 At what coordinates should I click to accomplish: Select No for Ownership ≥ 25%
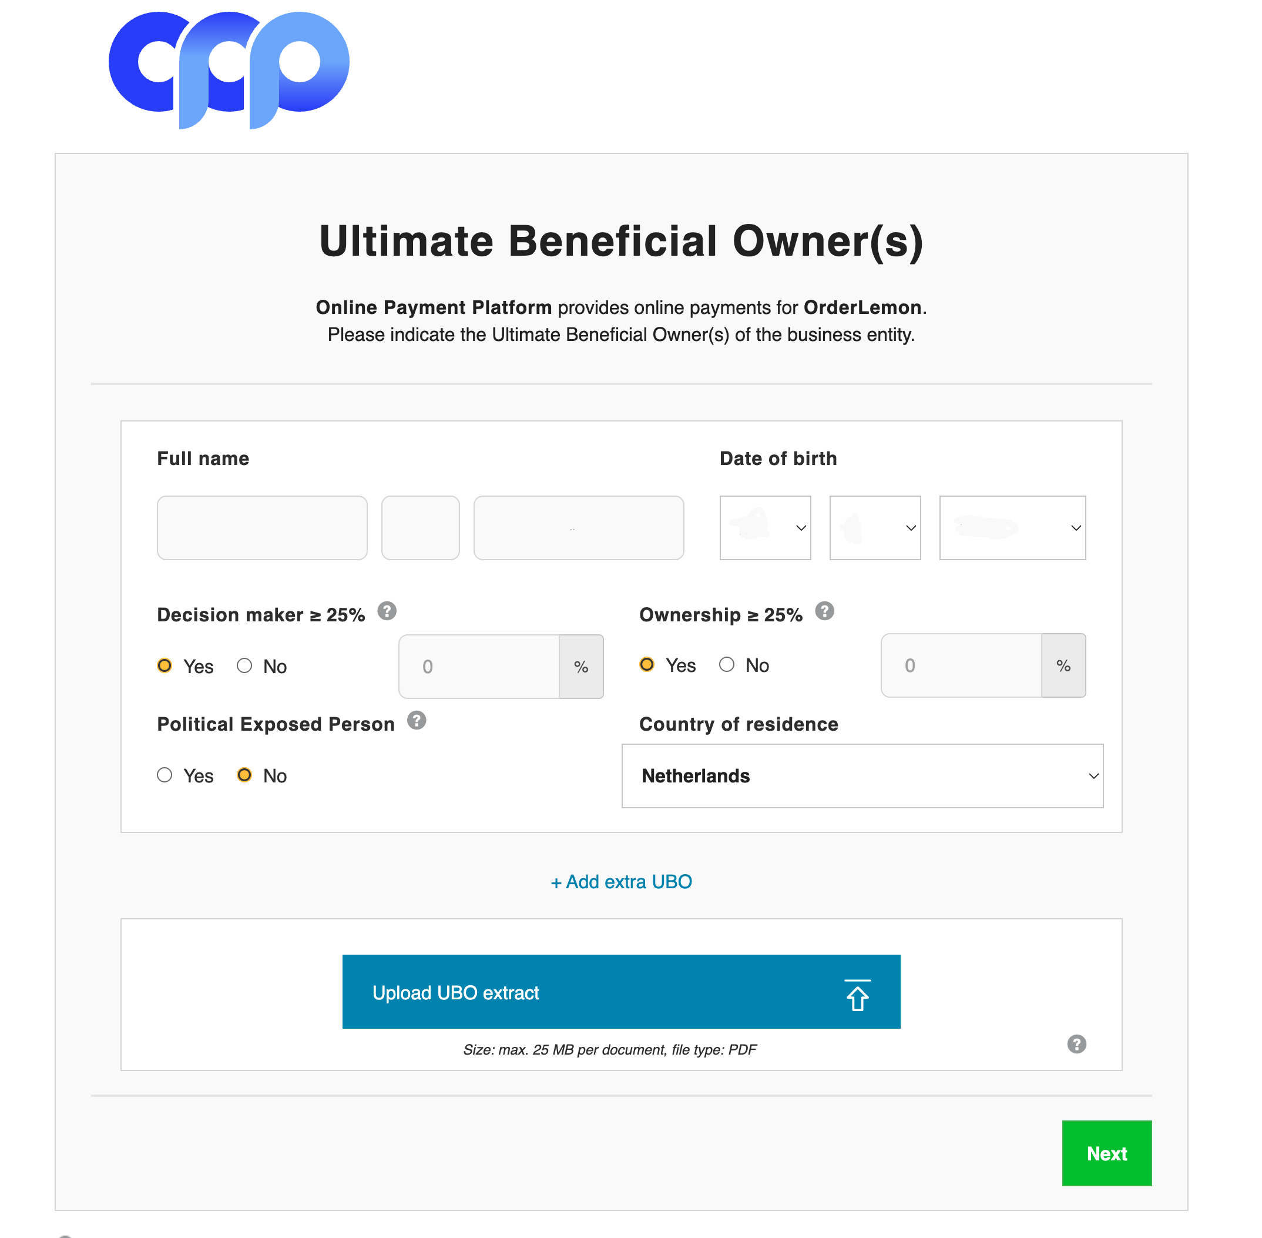click(x=727, y=664)
